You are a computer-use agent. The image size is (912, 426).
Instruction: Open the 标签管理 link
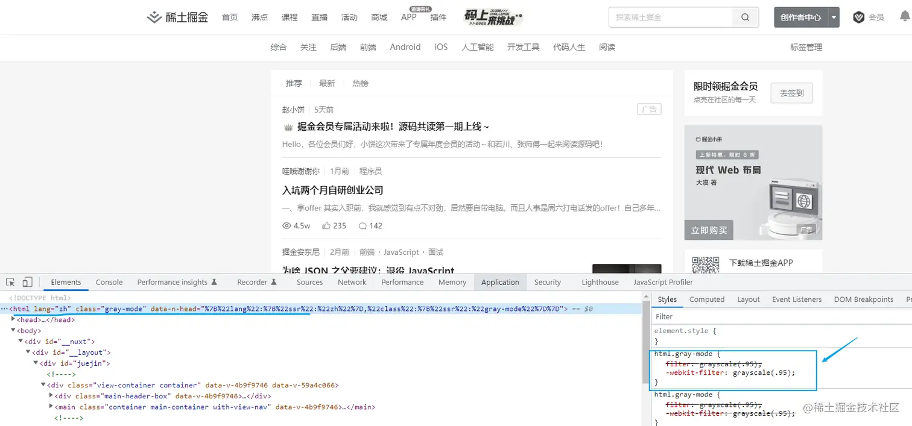point(806,47)
